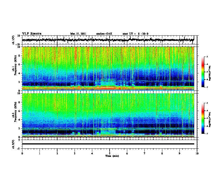Screen dimensions: 222x172
Task: Click the "6" kHz tick on the ch.2 frequency axis
Action: [19, 111]
